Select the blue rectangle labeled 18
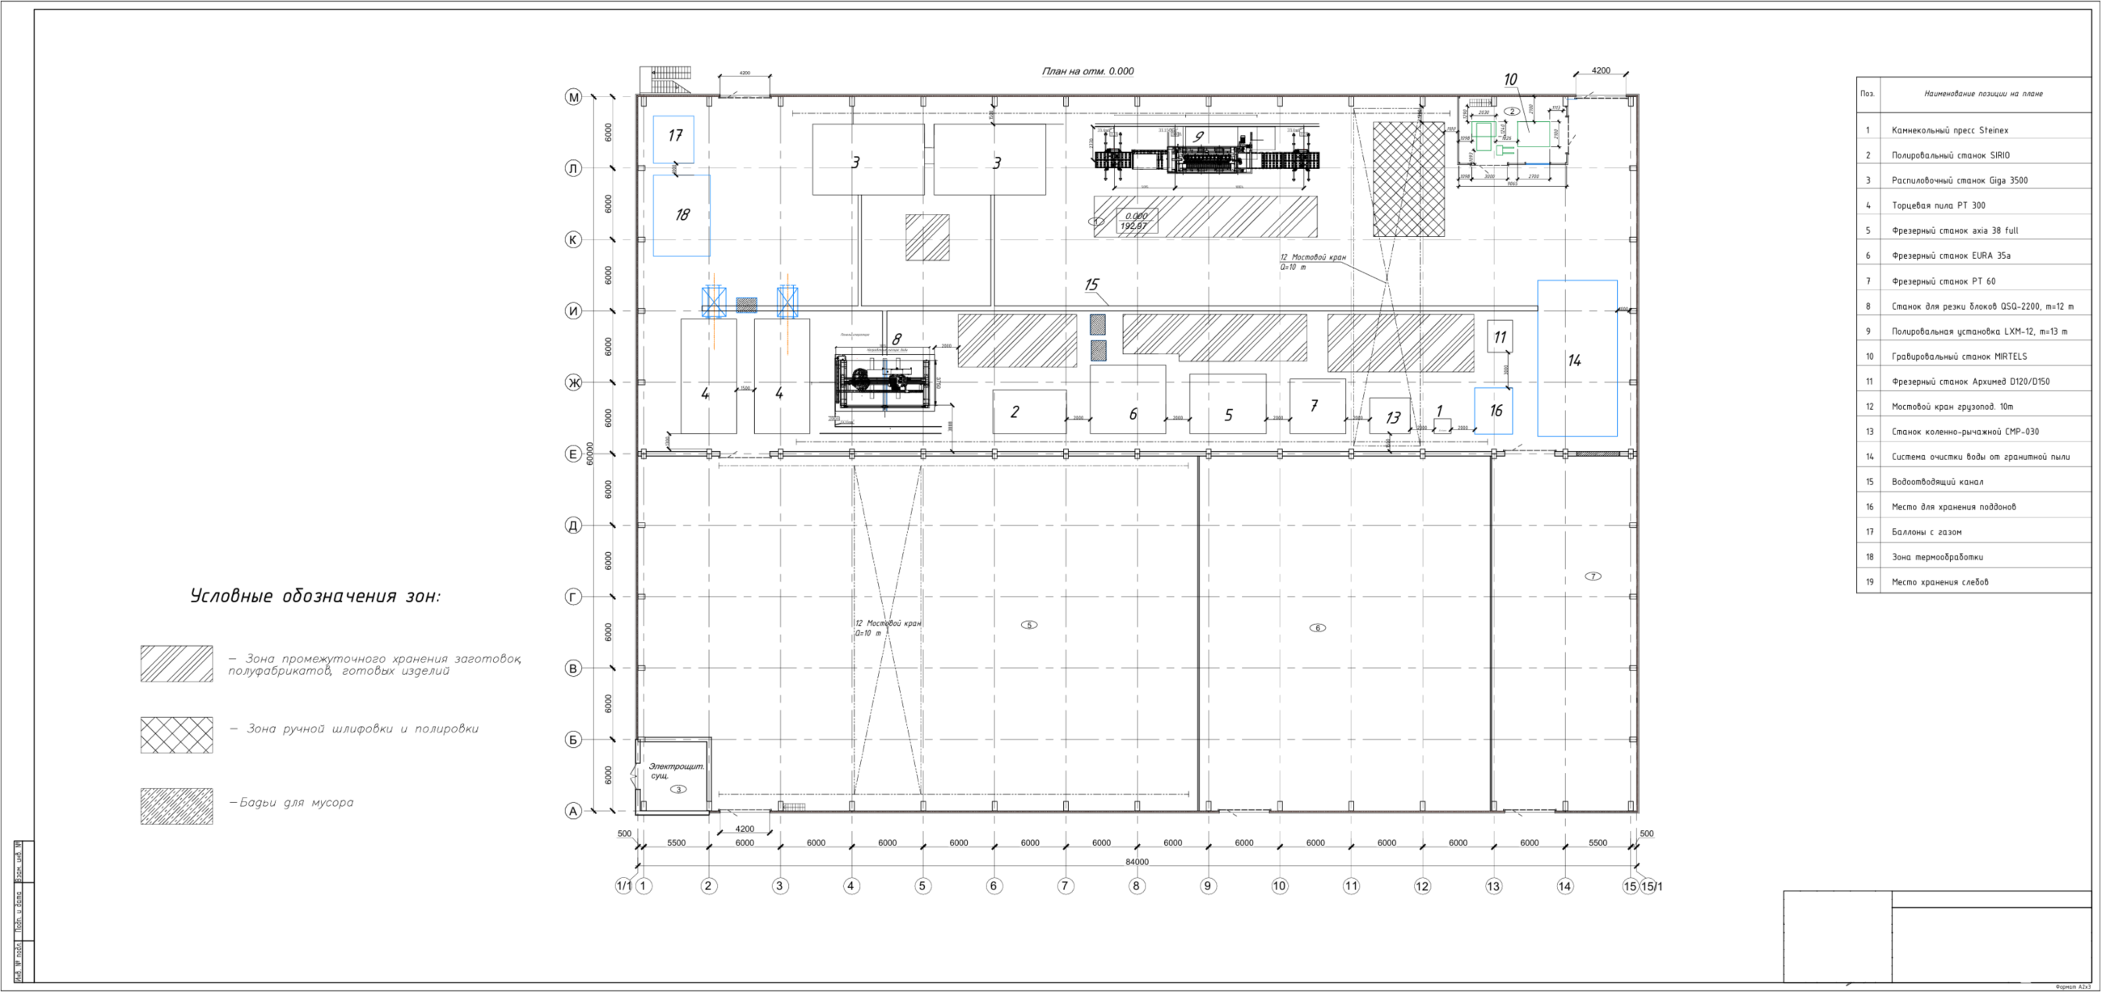The image size is (2102, 992). (682, 215)
